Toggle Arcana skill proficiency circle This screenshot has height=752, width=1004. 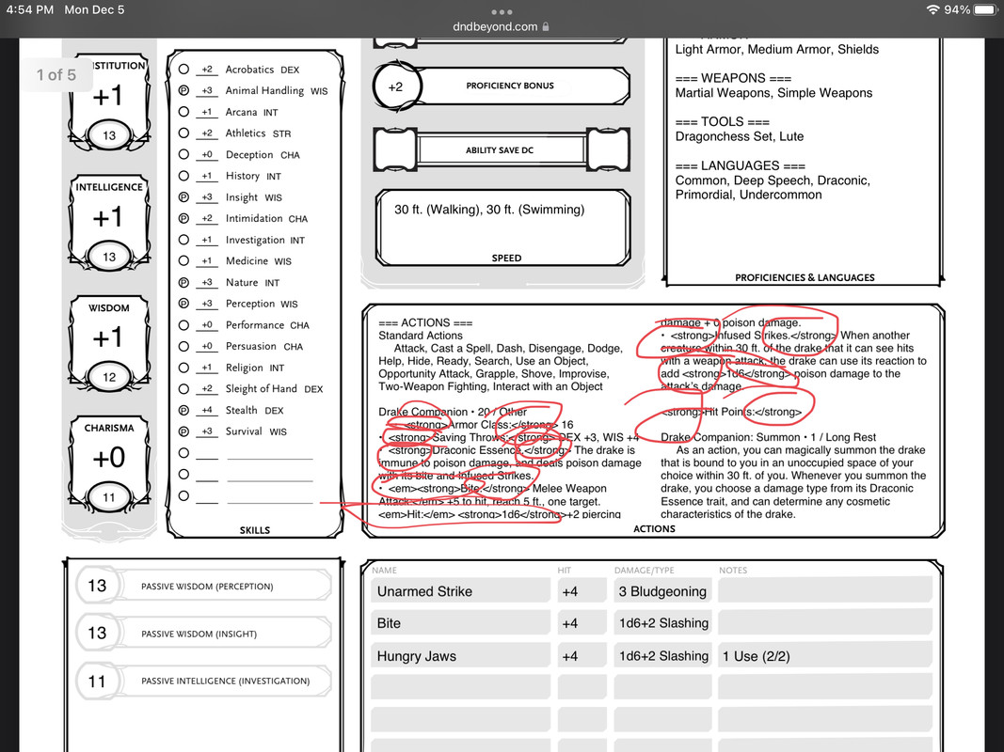(183, 111)
